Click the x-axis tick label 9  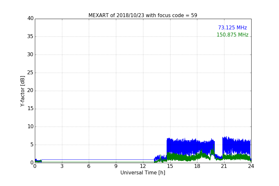(x=116, y=166)
